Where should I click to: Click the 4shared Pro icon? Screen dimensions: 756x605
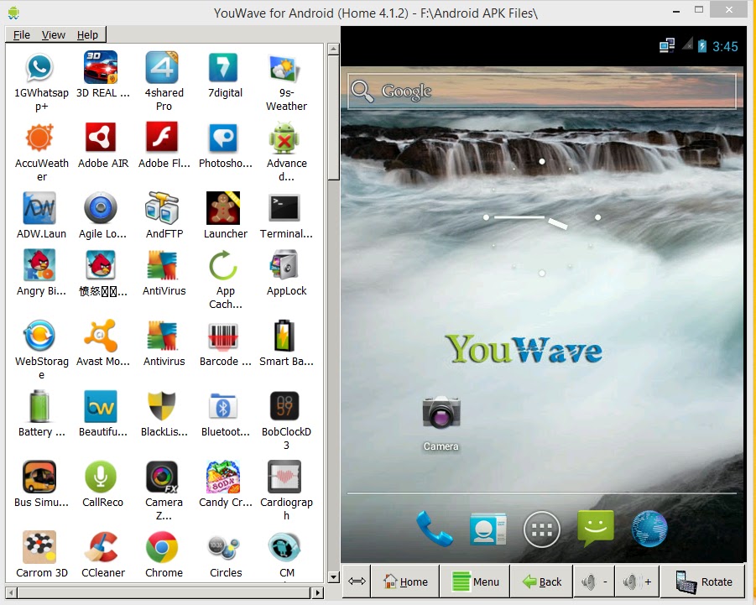click(x=162, y=67)
